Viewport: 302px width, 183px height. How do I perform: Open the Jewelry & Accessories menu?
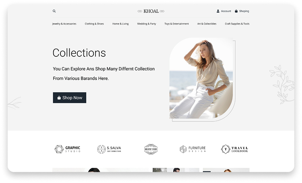(64, 24)
